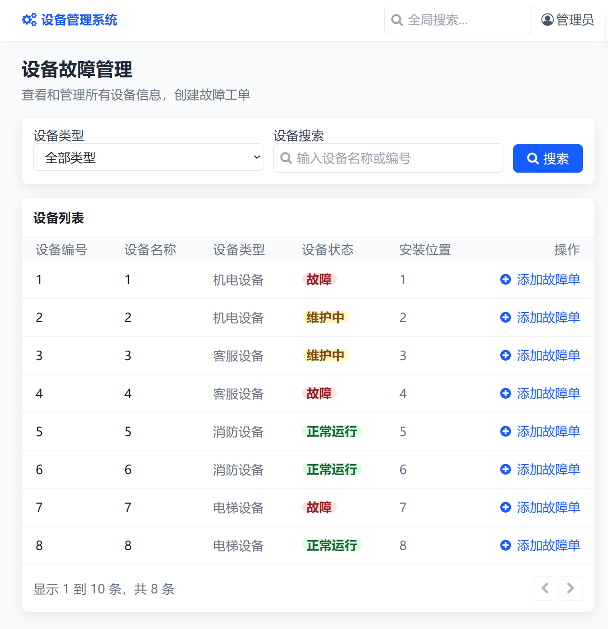Open the 管理员 account menu

tap(568, 20)
